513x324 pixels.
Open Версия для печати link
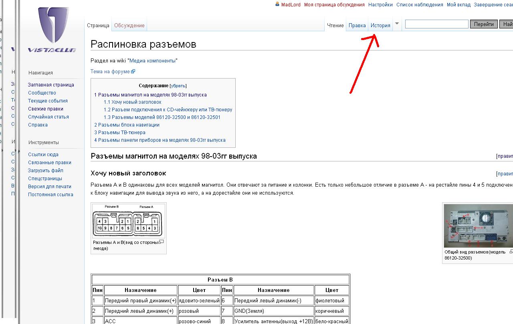50,187
